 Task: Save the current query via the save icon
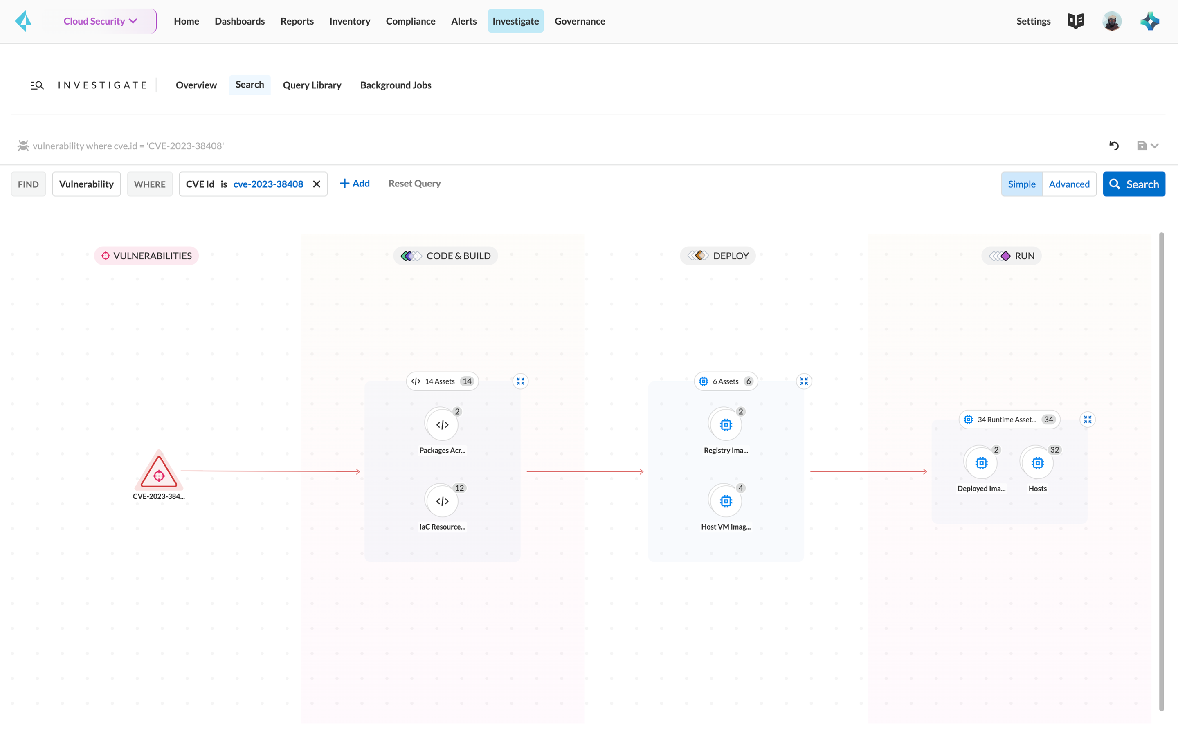1142,146
